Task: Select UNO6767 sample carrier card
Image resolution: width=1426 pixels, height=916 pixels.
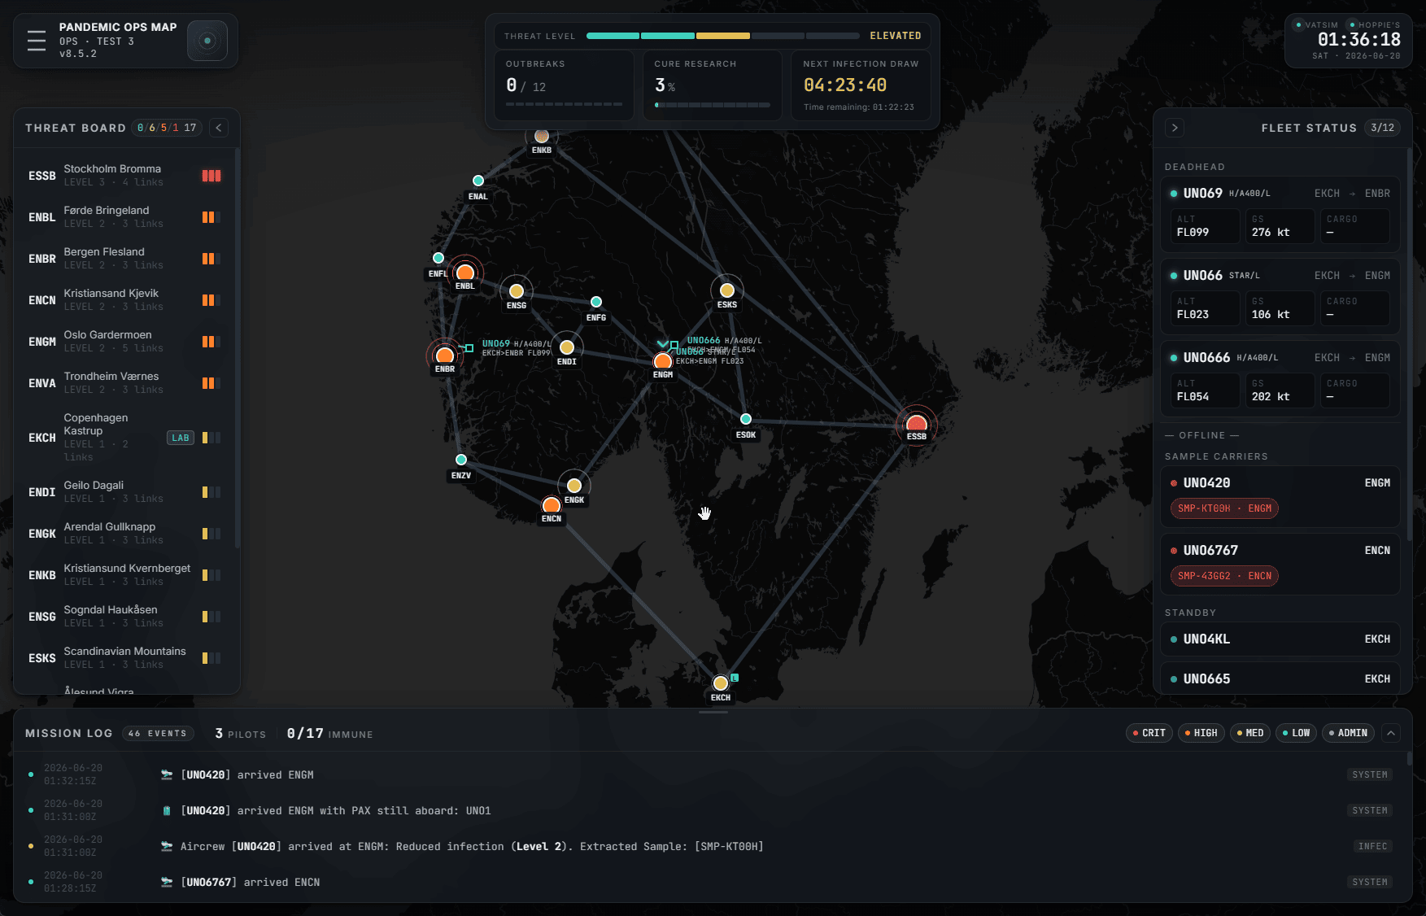Action: [1280, 564]
